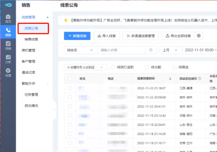Check the row created 2022-11-18 21:10:17

click(x=70, y=143)
